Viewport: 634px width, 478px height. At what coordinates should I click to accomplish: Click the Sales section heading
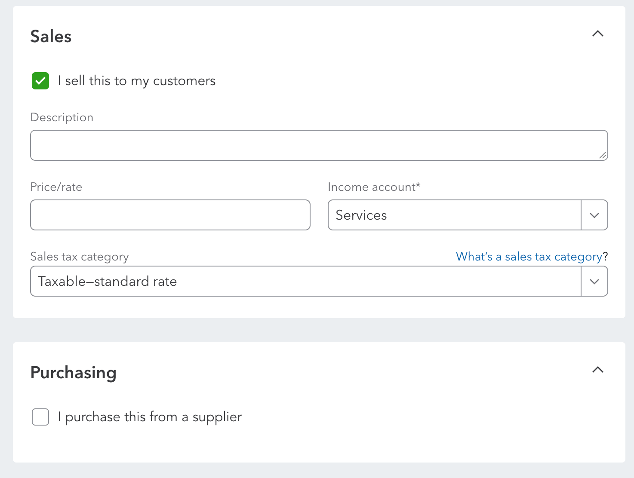(51, 37)
